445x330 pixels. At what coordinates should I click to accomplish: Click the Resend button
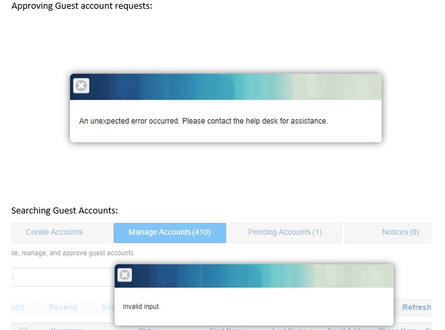coord(63,307)
